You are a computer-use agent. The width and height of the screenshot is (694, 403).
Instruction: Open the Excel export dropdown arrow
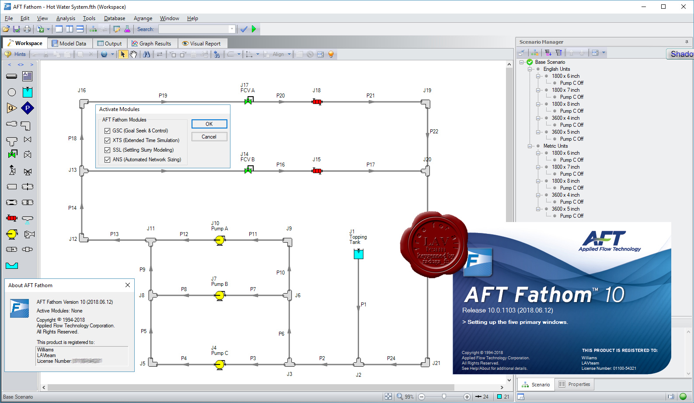[48, 29]
